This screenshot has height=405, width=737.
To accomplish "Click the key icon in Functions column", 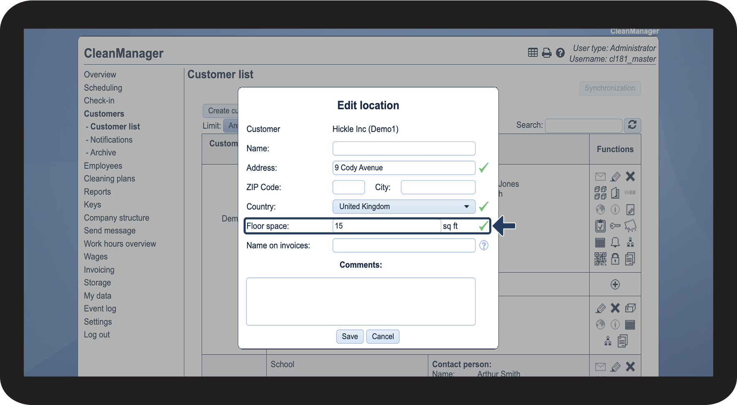I will (x=615, y=226).
